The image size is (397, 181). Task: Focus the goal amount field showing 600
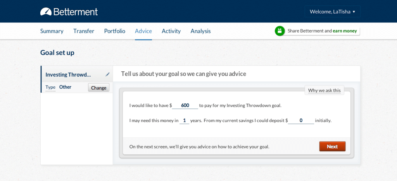185,105
